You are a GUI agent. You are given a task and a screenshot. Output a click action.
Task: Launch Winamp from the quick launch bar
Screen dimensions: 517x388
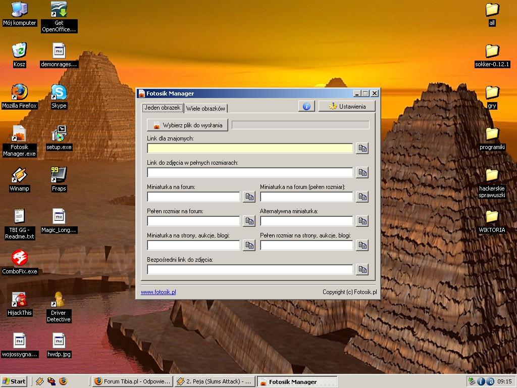point(40,381)
